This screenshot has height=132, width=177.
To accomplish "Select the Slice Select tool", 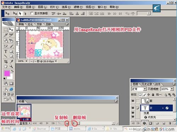I will coord(11,35).
